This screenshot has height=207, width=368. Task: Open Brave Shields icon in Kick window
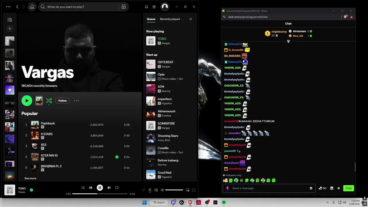(x=346, y=17)
